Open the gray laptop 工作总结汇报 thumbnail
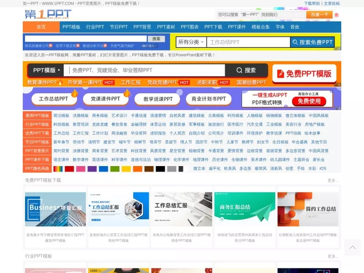This screenshot has width=364, height=273. click(x=182, y=209)
